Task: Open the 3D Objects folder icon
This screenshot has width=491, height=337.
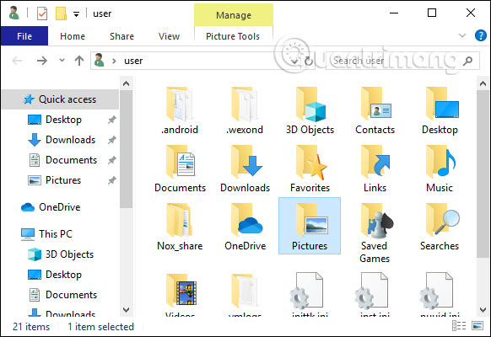Action: pos(310,110)
